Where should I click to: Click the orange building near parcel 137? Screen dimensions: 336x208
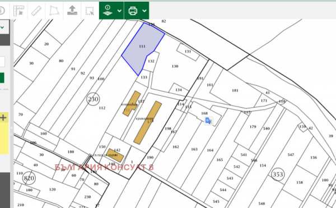(132, 103)
